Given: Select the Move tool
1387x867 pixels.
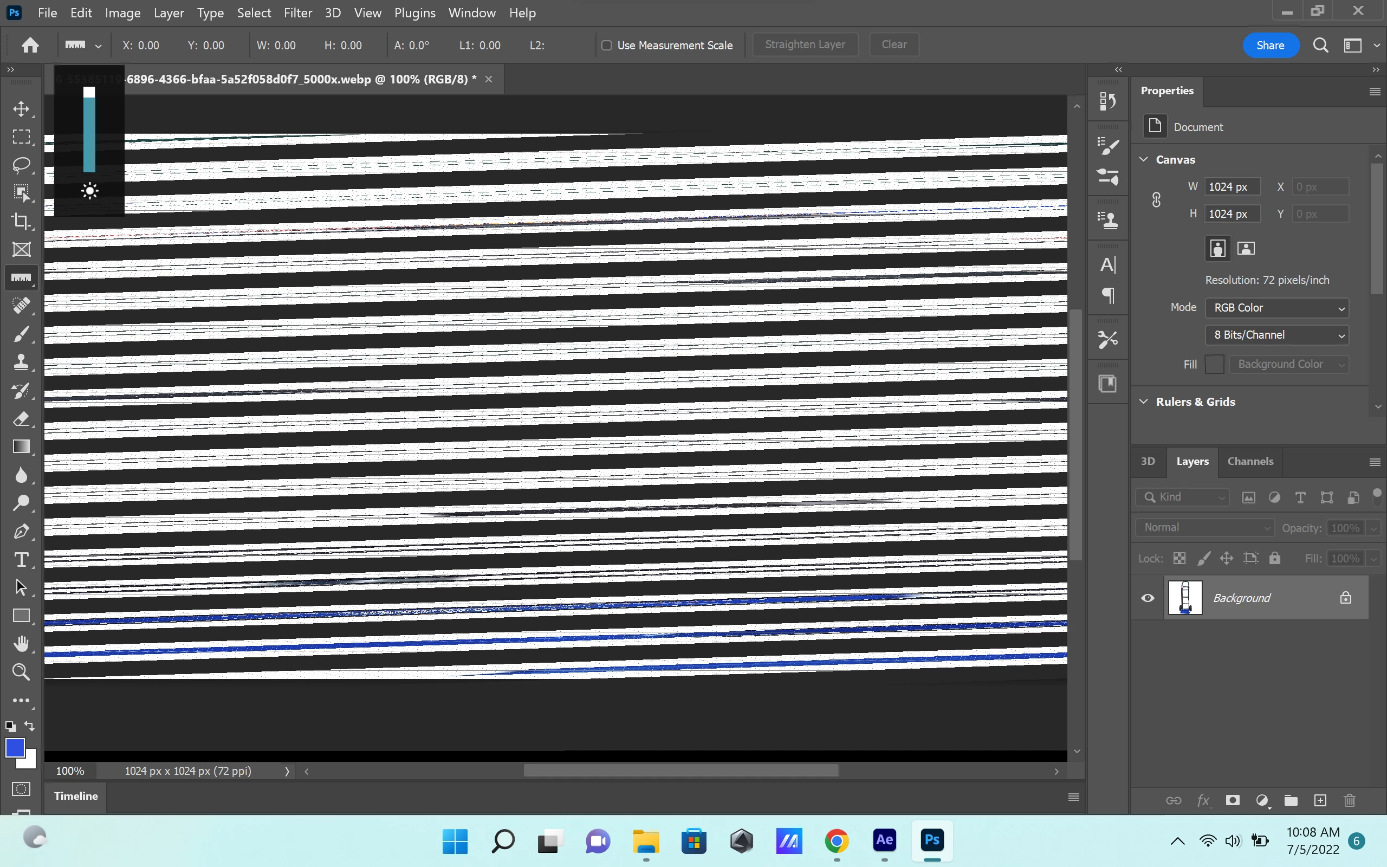Looking at the screenshot, I should point(21,109).
